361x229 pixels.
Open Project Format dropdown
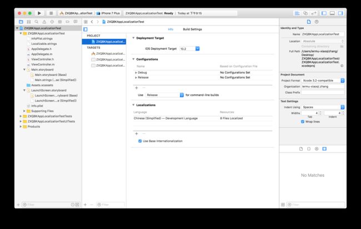[x=323, y=80]
